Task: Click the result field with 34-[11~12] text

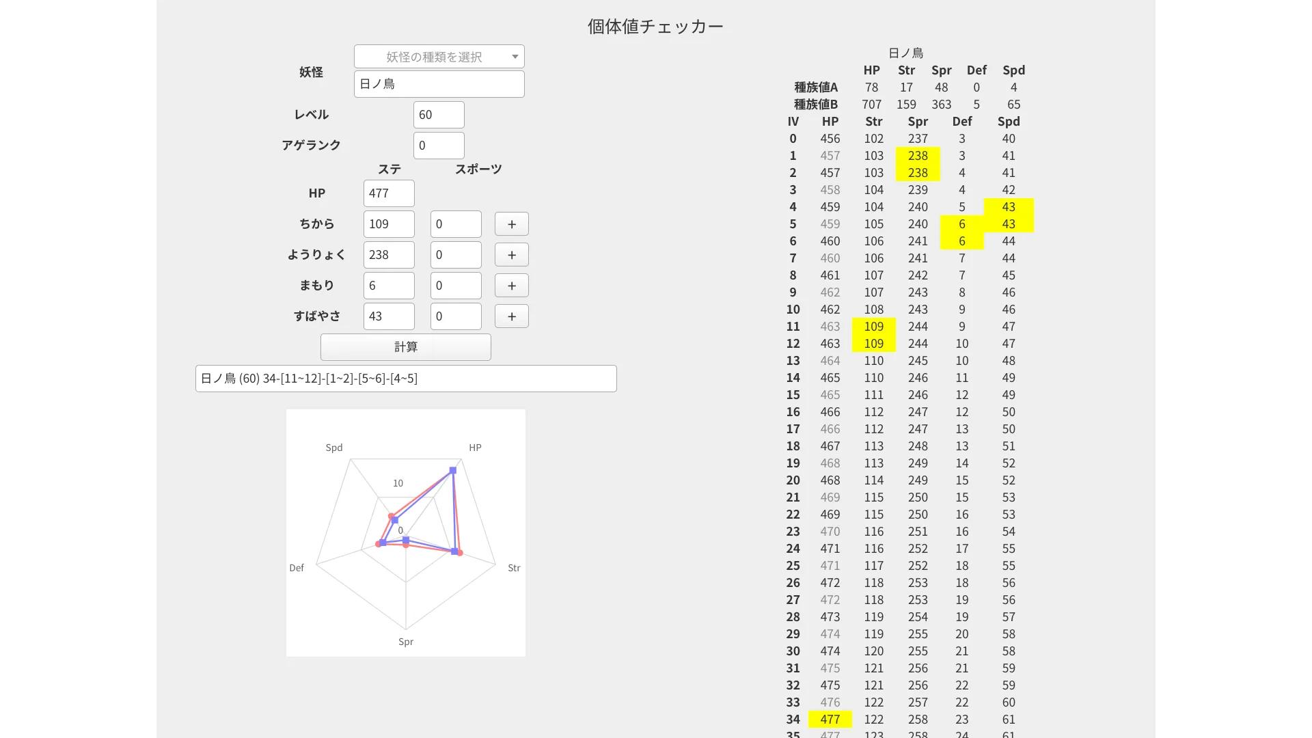Action: point(406,379)
